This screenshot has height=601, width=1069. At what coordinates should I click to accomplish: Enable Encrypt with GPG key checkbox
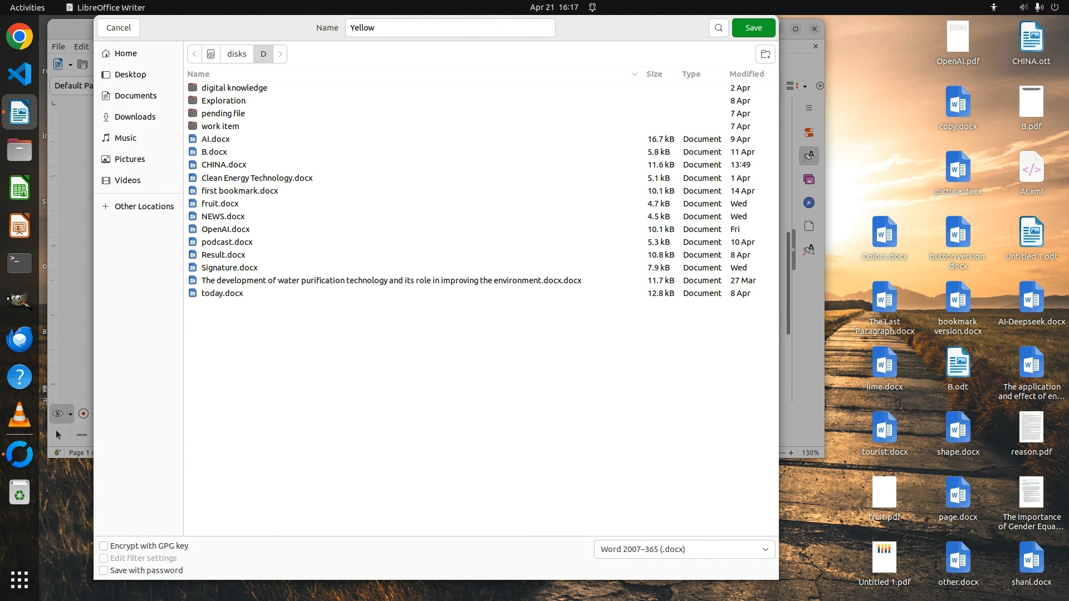tap(104, 546)
